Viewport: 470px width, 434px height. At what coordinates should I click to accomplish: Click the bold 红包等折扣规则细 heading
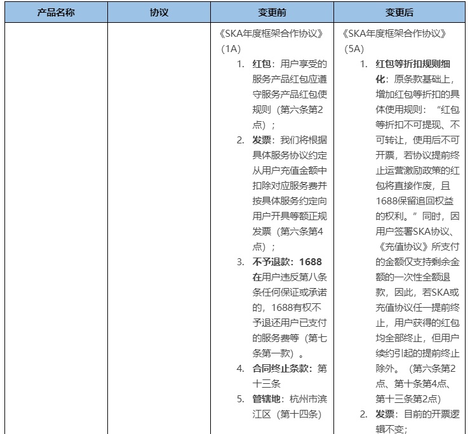(x=413, y=64)
